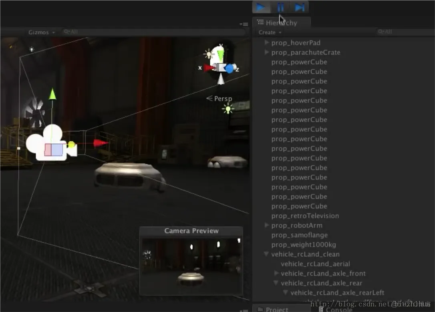Expand the prop_parachuteCrate item

pyautogui.click(x=267, y=52)
